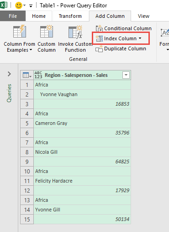Click the Excel app icon in title bar
The height and width of the screenshot is (232, 169).
pos(4,5)
